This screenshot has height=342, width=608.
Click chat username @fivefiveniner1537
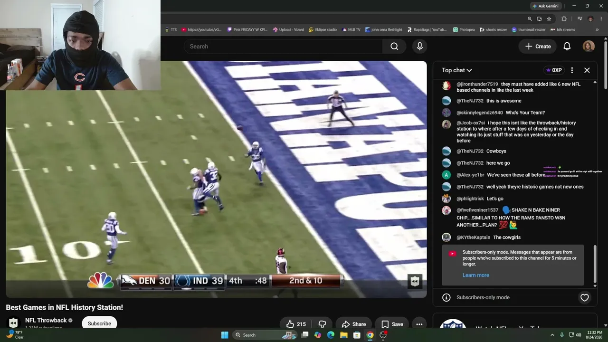477,210
